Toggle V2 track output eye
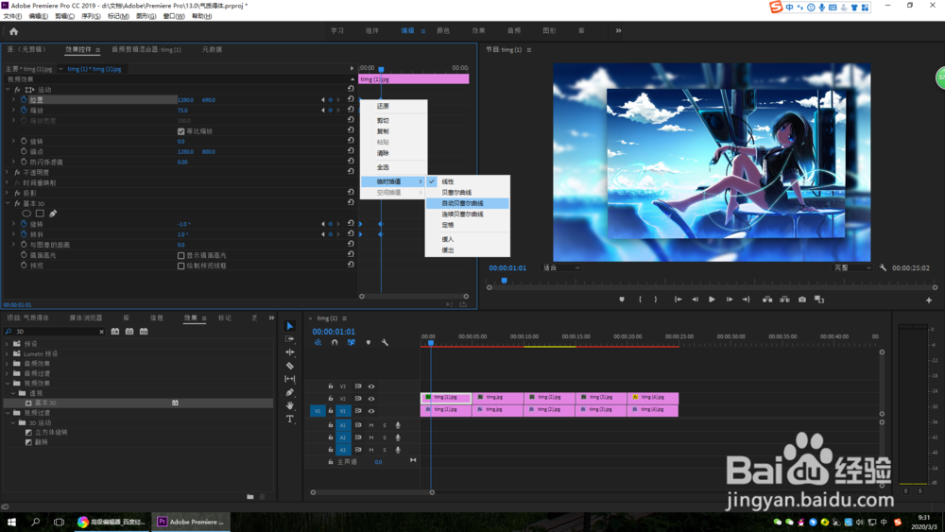The image size is (945, 532). (x=371, y=398)
